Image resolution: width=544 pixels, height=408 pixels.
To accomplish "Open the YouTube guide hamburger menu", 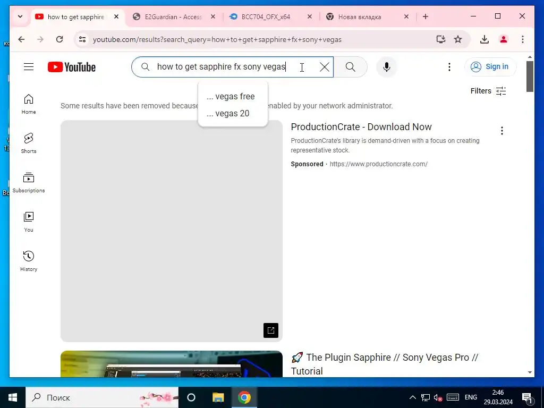I will click(29, 66).
